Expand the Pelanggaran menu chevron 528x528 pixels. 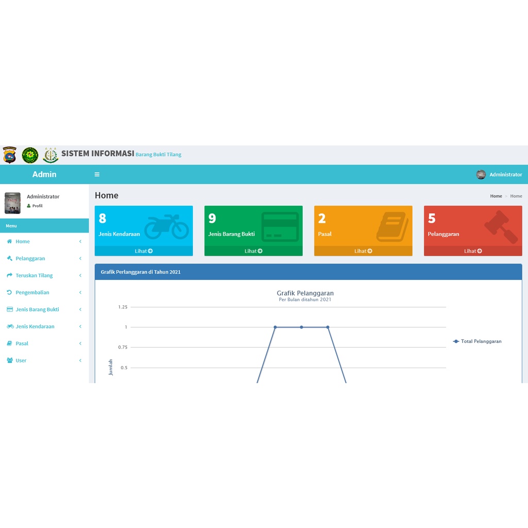click(x=80, y=258)
